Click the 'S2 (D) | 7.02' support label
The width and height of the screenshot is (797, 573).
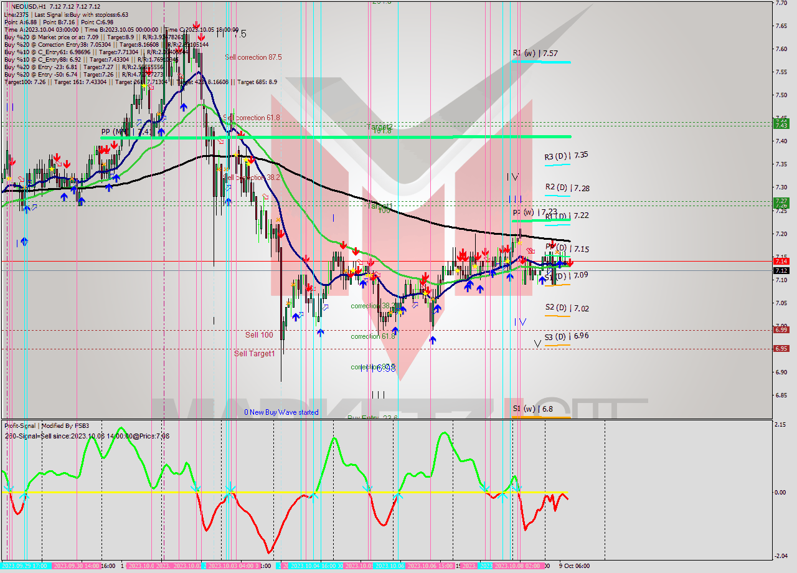click(x=567, y=308)
